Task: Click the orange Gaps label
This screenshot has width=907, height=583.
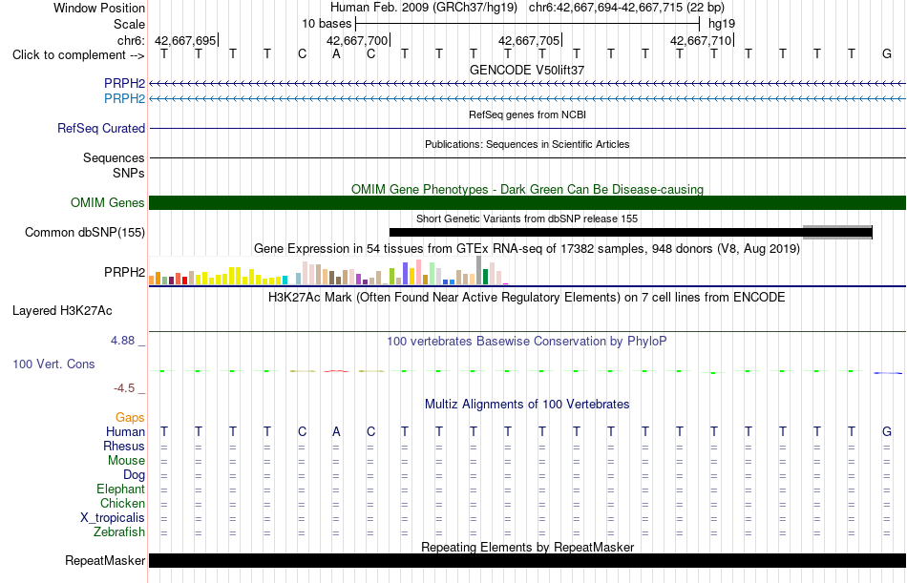Action: (130, 417)
